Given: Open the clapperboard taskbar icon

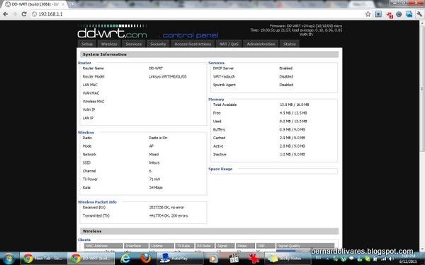Looking at the screenshot, I should [233, 259].
